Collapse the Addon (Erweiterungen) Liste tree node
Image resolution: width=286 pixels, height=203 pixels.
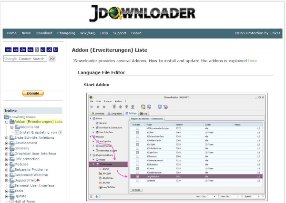click(x=7, y=122)
